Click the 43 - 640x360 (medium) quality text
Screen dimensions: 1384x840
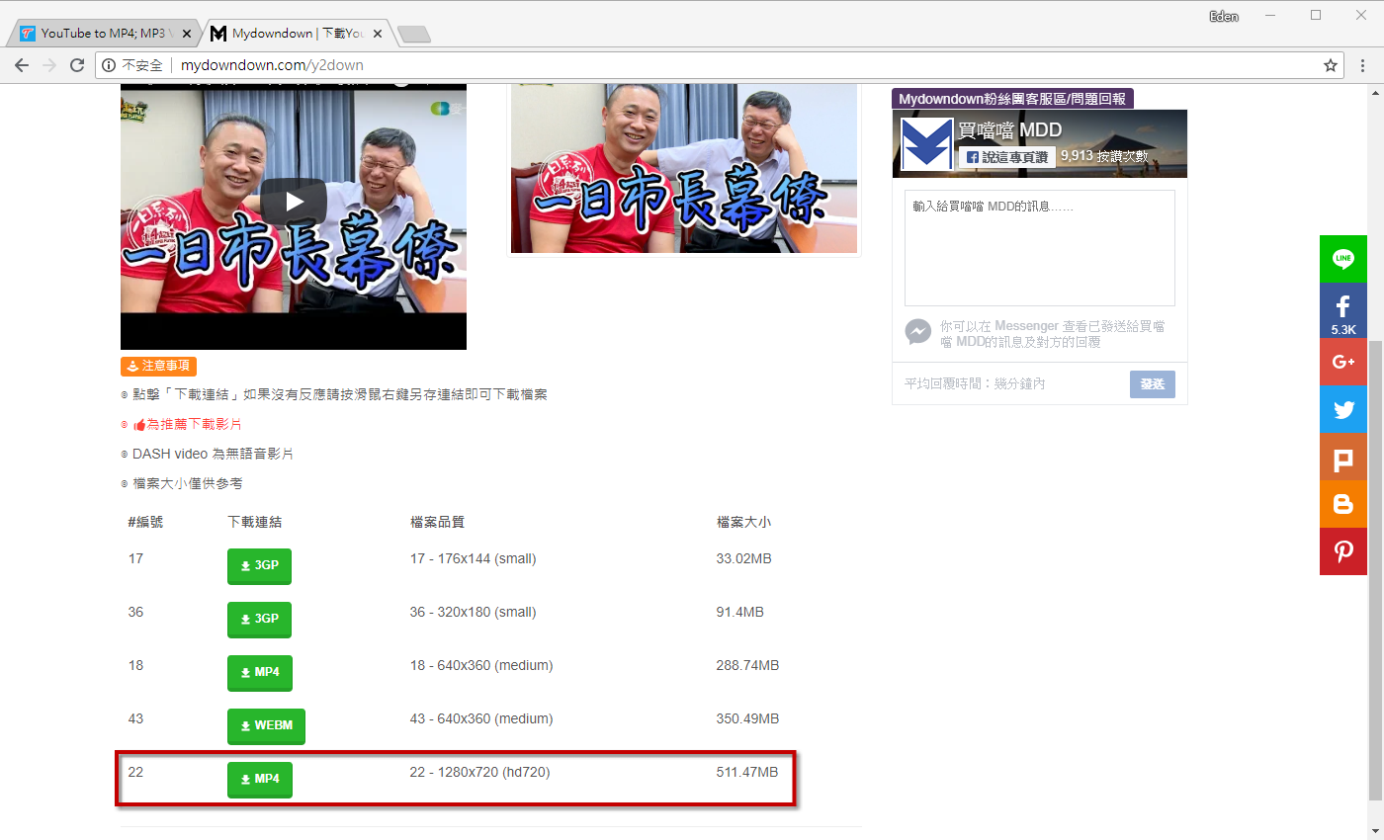481,718
